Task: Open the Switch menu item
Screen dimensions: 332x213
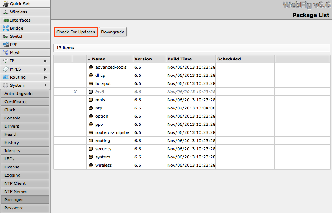Action: pyautogui.click(x=17, y=36)
